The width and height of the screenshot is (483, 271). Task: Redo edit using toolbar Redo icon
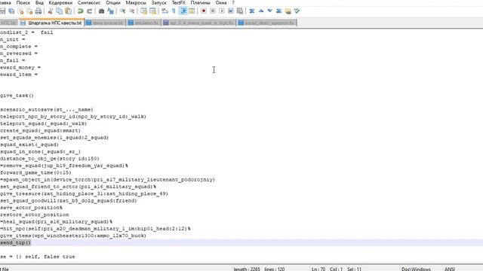(89, 11)
